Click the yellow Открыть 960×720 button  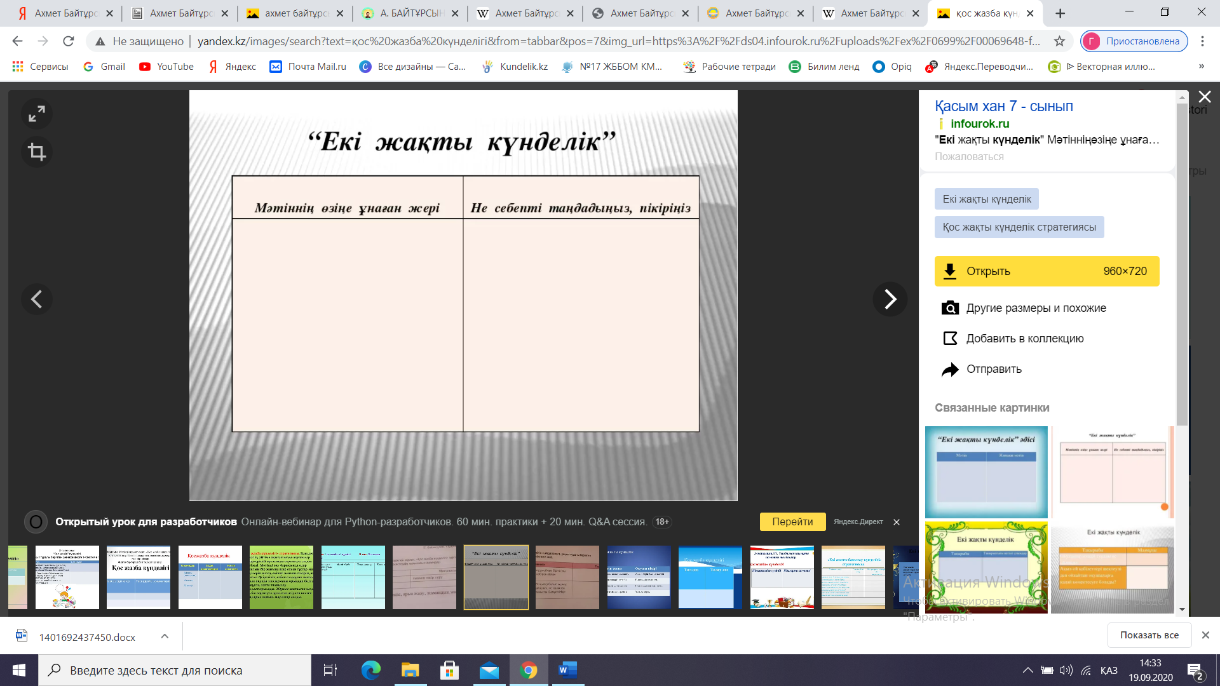1047,271
